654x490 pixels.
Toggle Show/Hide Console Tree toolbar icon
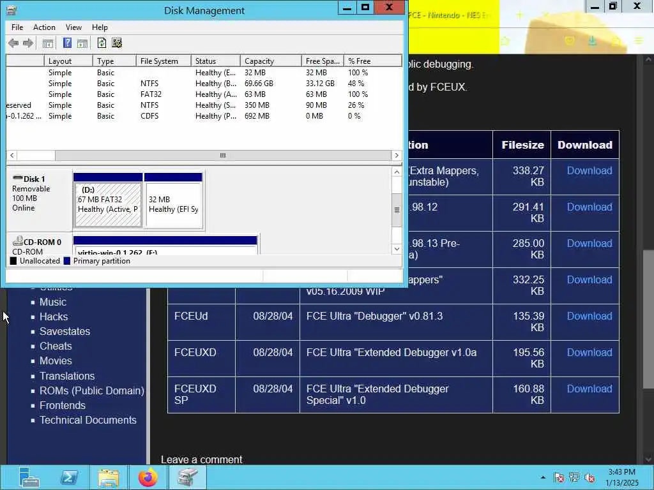(48, 43)
